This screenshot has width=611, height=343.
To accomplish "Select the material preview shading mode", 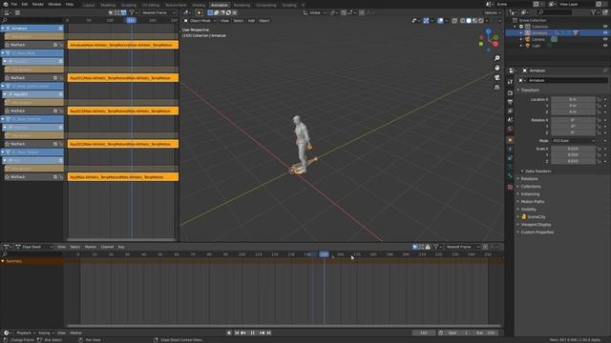I will click(x=475, y=21).
